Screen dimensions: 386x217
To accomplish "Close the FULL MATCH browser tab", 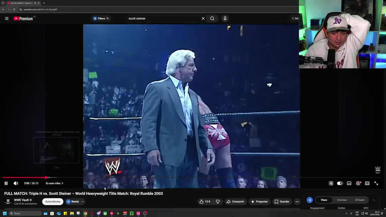I will (39, 3).
